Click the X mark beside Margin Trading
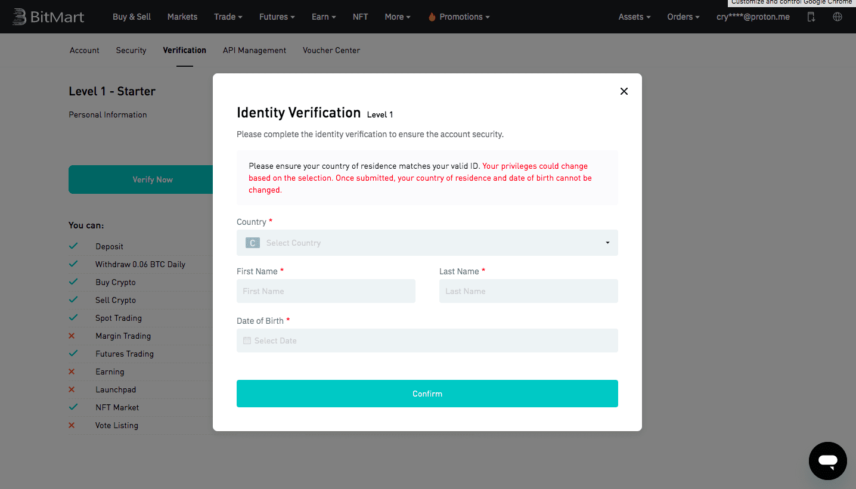856x489 pixels. pos(72,336)
